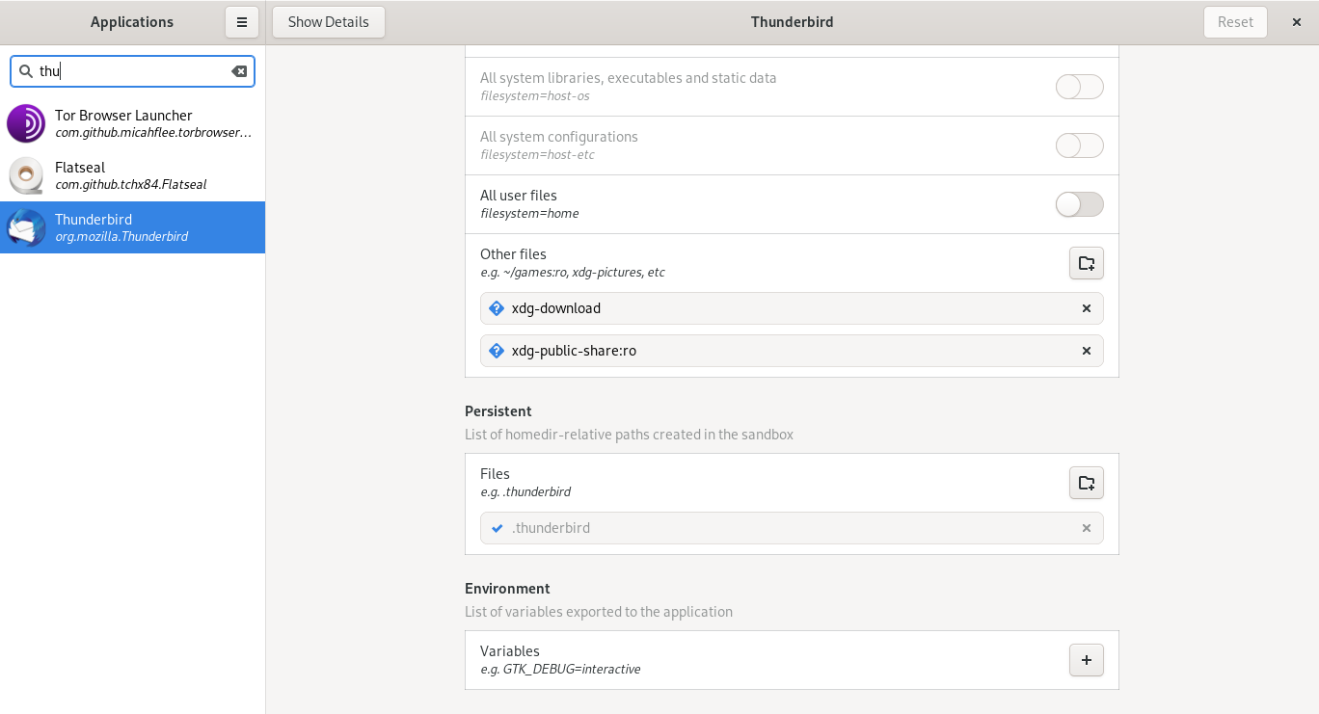Click the filesystem=host-etc text

(537, 155)
